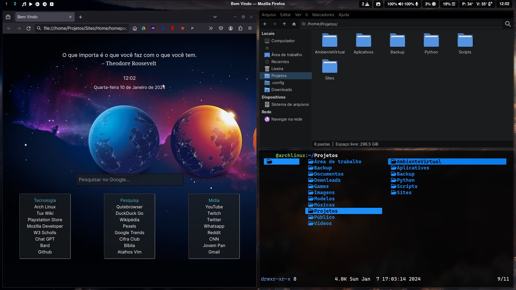Screen dimensions: 516x290
Task: Switch to workspace 1 in top bar
Action: 6,4
